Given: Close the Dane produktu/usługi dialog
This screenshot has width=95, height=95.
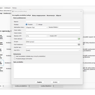Looking at the screenshot, I should pos(81,11).
